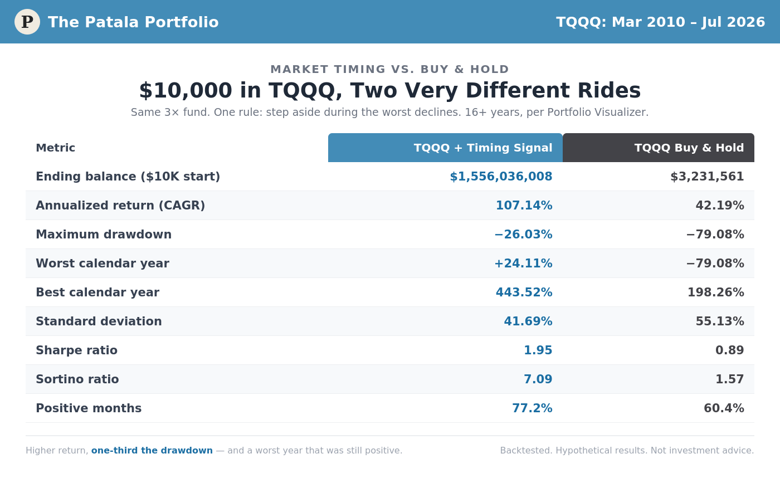
Task: Click the round P logo icon
Action: tap(27, 22)
